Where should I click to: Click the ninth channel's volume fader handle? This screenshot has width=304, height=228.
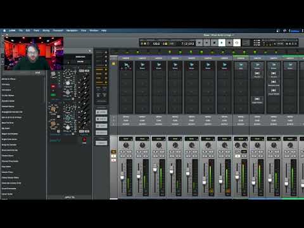point(253,180)
